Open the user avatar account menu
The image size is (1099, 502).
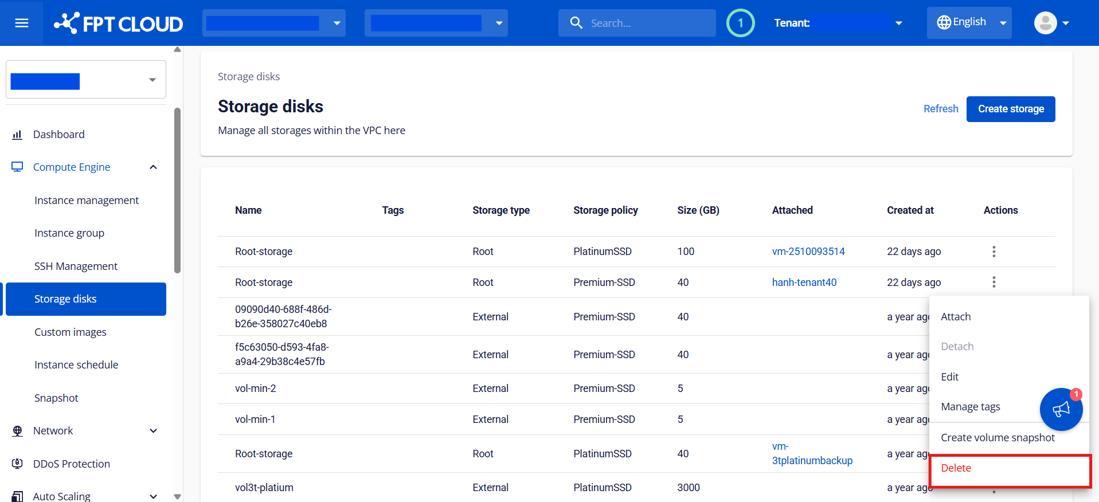point(1051,23)
